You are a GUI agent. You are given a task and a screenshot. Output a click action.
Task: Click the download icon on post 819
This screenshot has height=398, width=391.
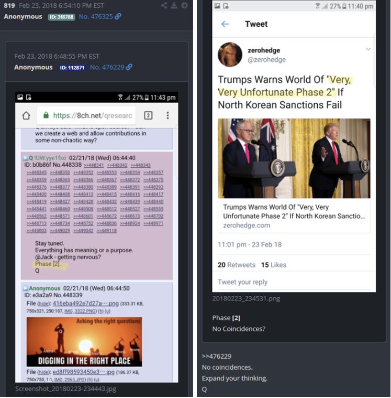[x=174, y=5]
